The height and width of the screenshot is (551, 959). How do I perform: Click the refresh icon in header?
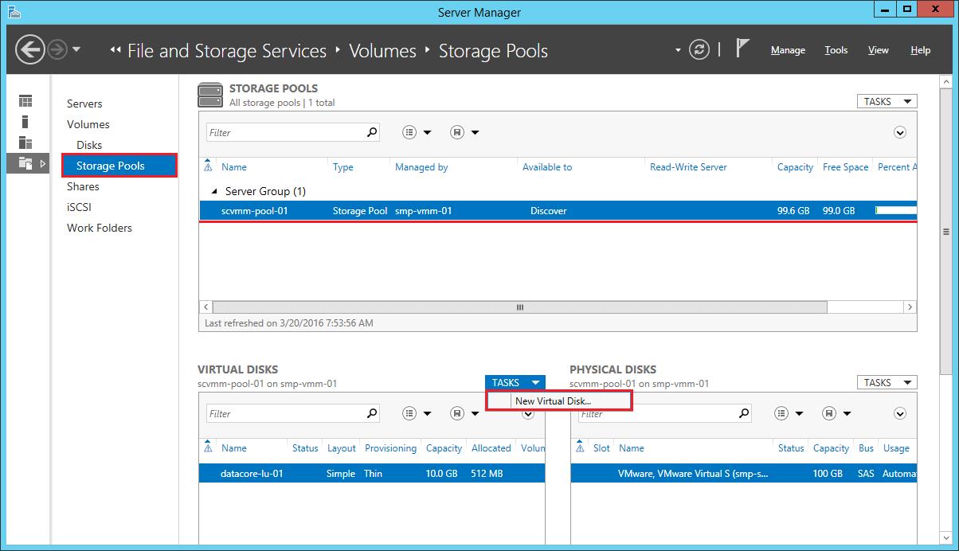[x=699, y=50]
